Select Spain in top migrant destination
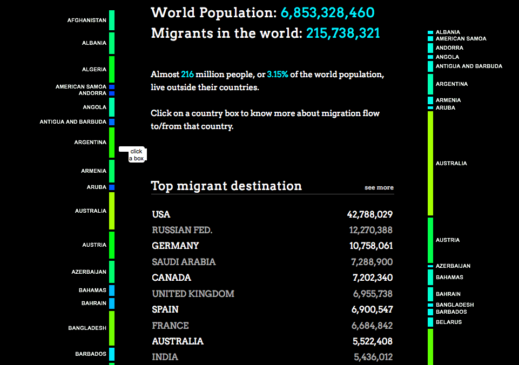519x365 pixels. pyautogui.click(x=272, y=309)
